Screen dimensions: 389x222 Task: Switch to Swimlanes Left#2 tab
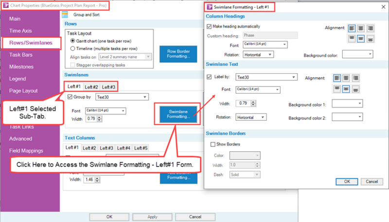click(91, 87)
